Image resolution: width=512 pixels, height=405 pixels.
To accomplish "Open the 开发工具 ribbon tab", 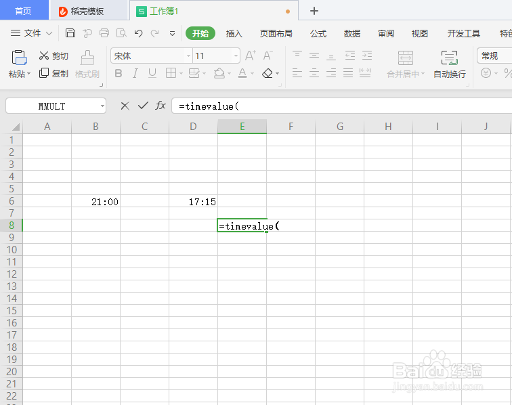I will click(x=464, y=33).
